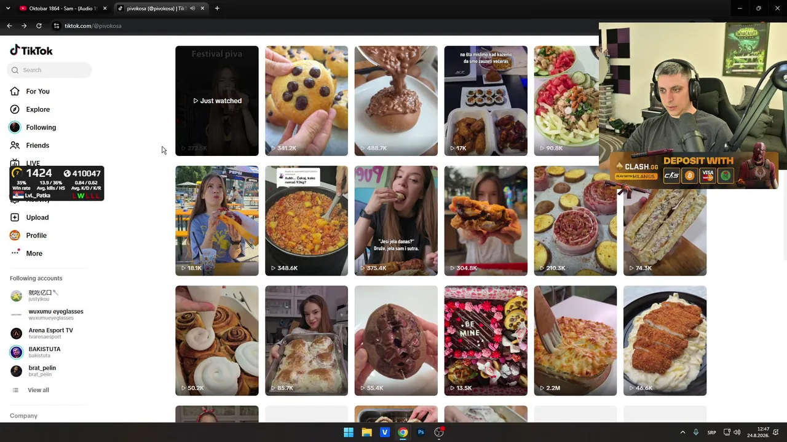This screenshot has width=787, height=442.
Task: Open the salad bowls video with 90.8K views
Action: 566,101
